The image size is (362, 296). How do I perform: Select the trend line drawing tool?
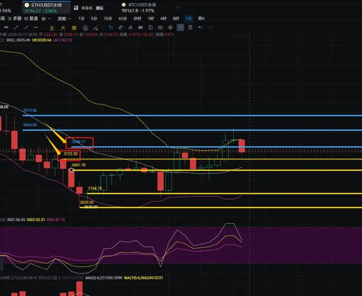(x=17, y=27)
